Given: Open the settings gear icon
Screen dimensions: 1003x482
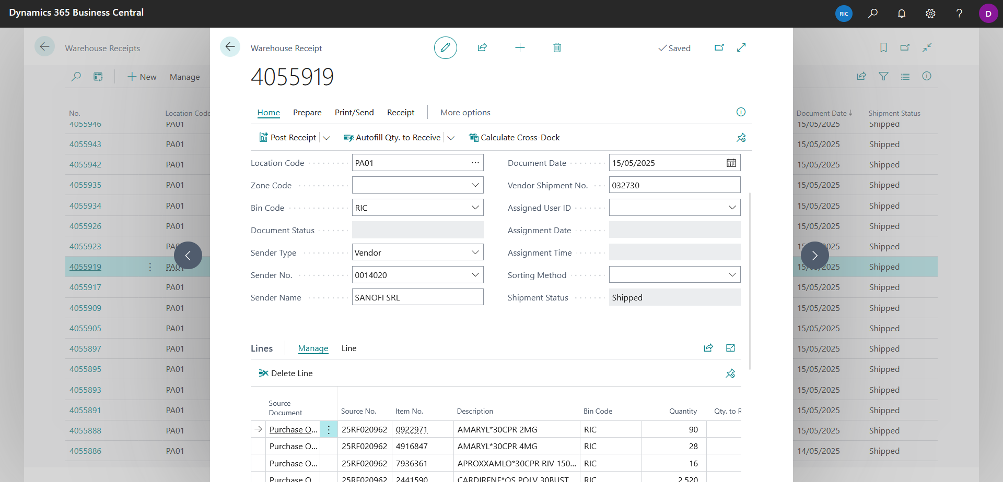Looking at the screenshot, I should (x=930, y=14).
